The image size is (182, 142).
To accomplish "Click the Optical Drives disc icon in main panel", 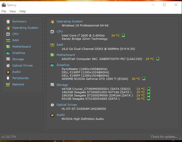I will click(52, 105).
